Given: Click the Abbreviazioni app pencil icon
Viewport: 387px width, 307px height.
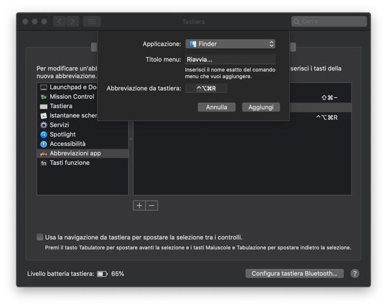Looking at the screenshot, I should [44, 153].
